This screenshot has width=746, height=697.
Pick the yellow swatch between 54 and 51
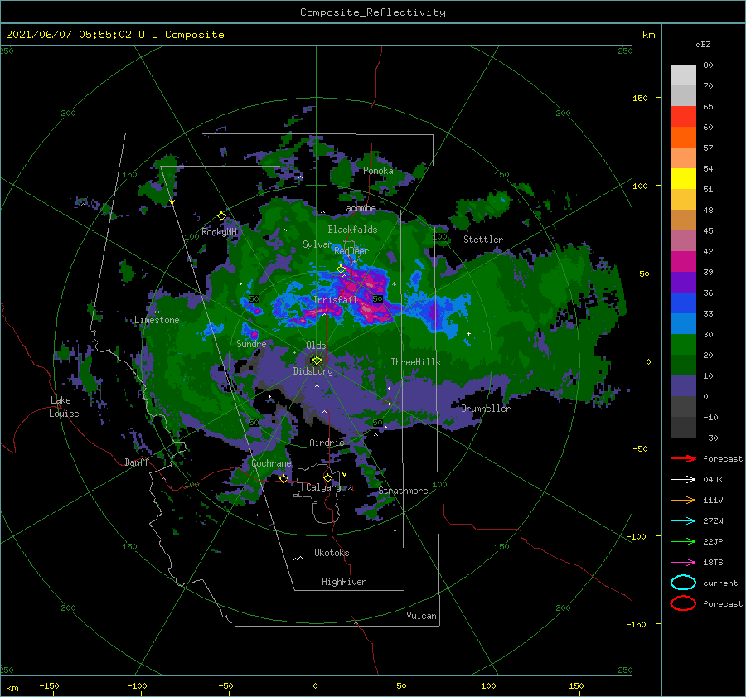tap(683, 179)
